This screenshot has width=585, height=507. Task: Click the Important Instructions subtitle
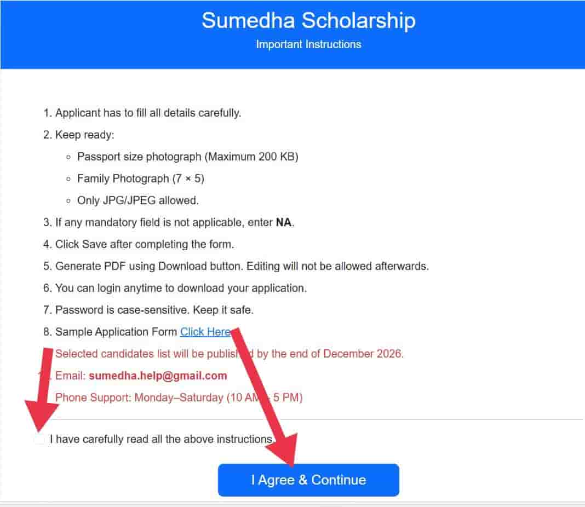tap(308, 44)
